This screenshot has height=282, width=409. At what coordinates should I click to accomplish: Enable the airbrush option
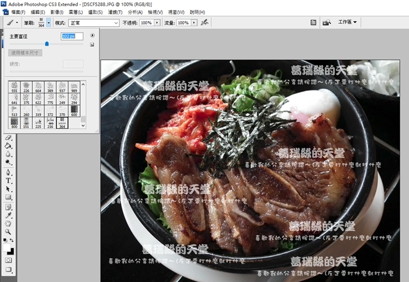(x=204, y=23)
